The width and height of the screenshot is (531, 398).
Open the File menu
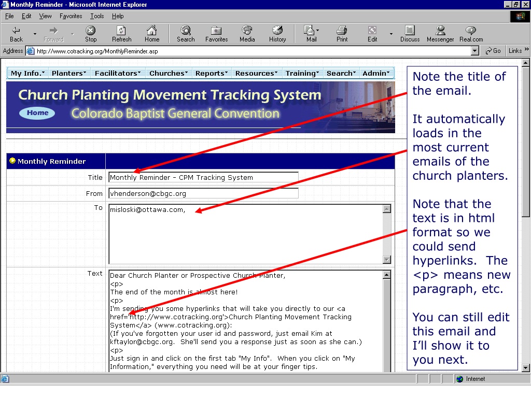click(9, 16)
